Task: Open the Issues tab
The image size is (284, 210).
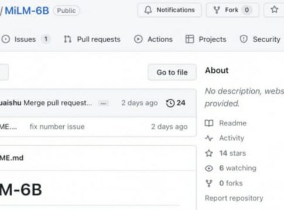Action: [x=25, y=39]
